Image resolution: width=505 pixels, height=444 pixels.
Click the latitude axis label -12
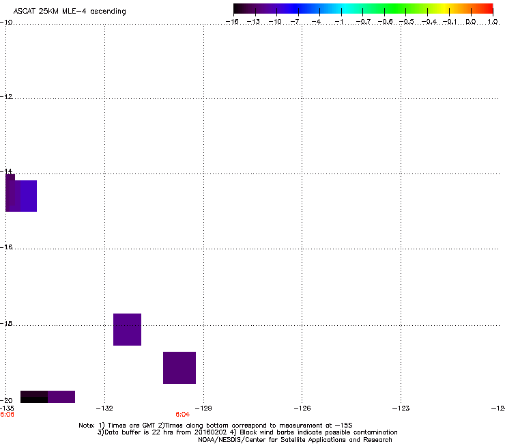click(6, 97)
